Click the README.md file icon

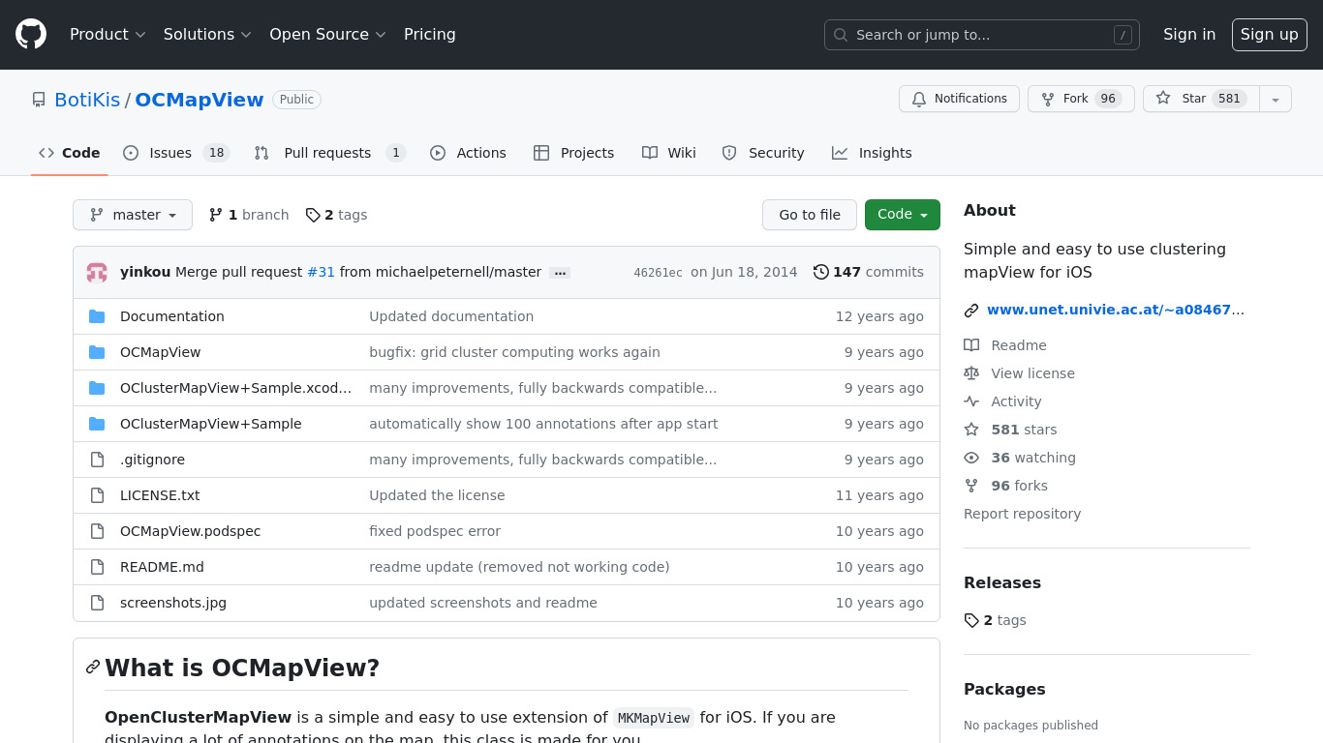tap(97, 567)
